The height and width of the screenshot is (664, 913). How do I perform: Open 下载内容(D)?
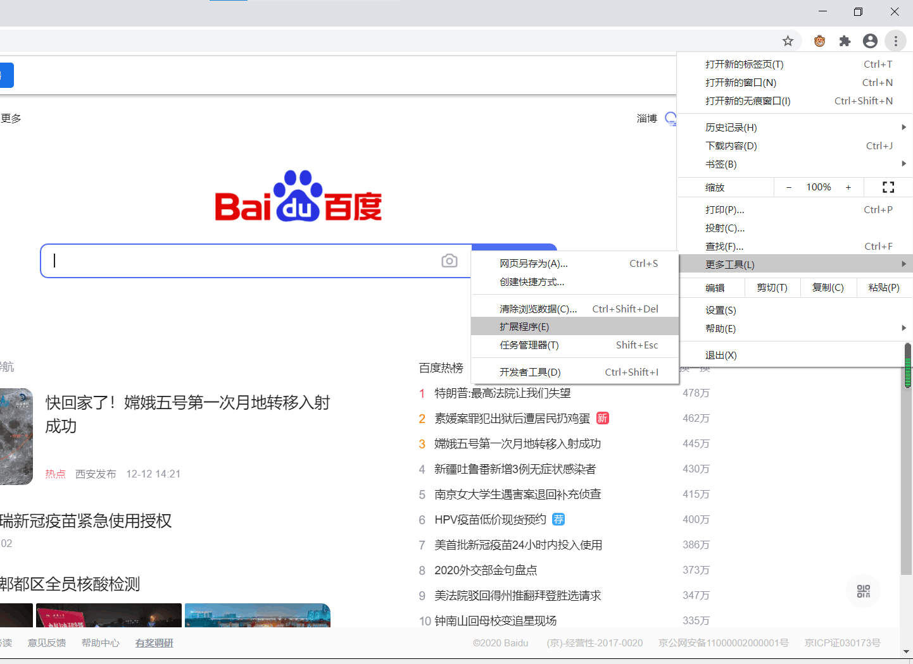coord(795,145)
